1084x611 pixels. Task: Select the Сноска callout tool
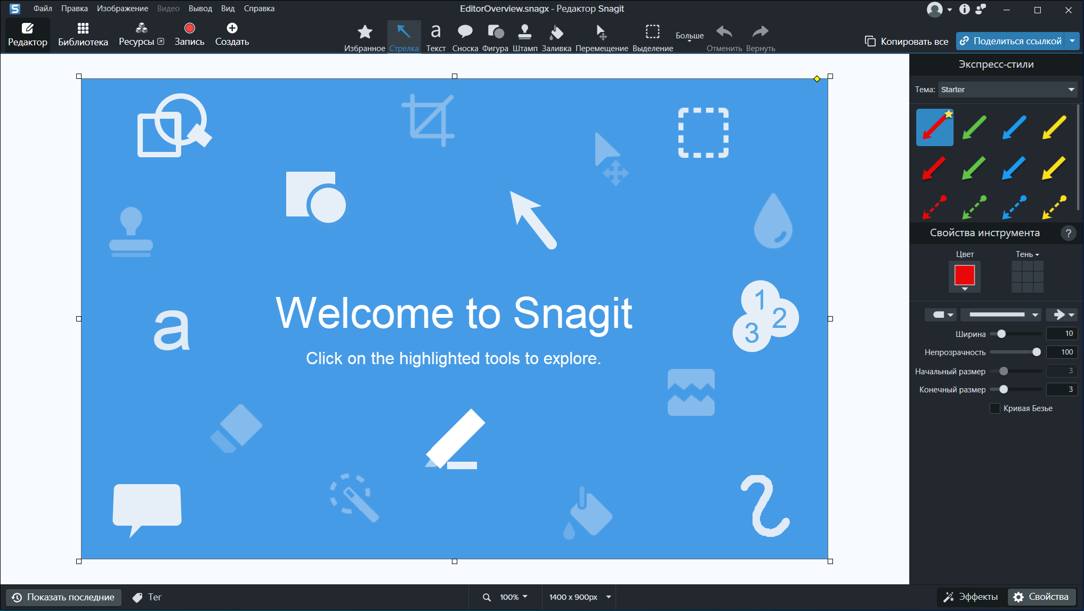pos(465,37)
